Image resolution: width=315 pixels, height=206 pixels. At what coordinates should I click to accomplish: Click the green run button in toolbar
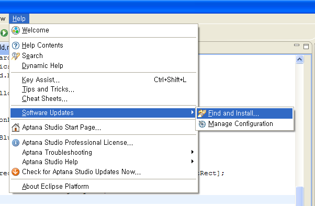[x=4, y=33]
